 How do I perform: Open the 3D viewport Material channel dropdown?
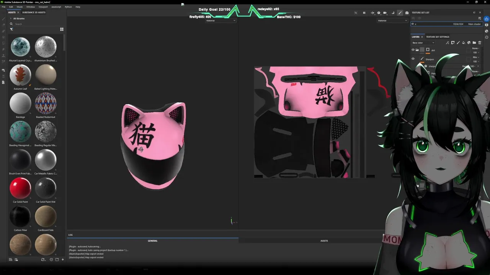pyautogui.click(x=221, y=21)
